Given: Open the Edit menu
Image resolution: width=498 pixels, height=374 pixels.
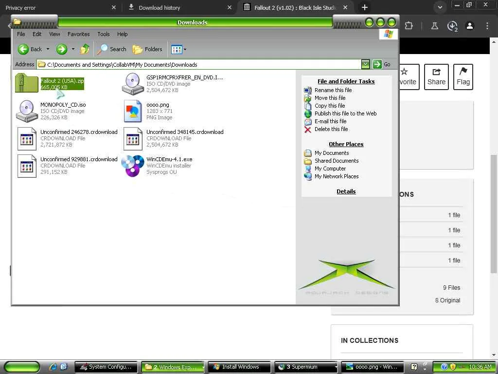Looking at the screenshot, I should 37,34.
